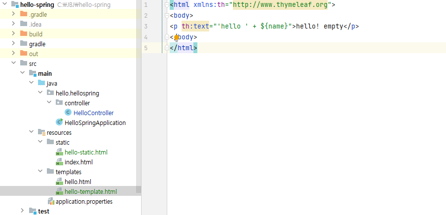The image size is (446, 215).
Task: Expand the gradle folder arrow
Action: [x=13, y=43]
